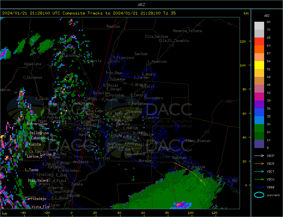Click the 'Capdevila' place label

[93, 61]
